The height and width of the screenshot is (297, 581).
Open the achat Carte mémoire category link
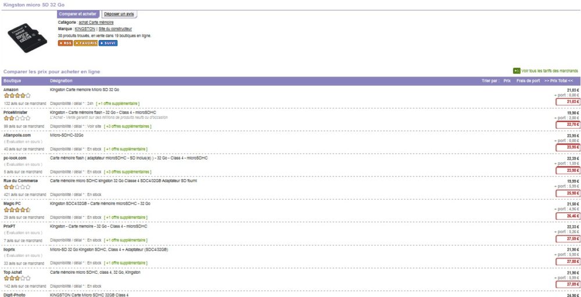click(x=96, y=23)
